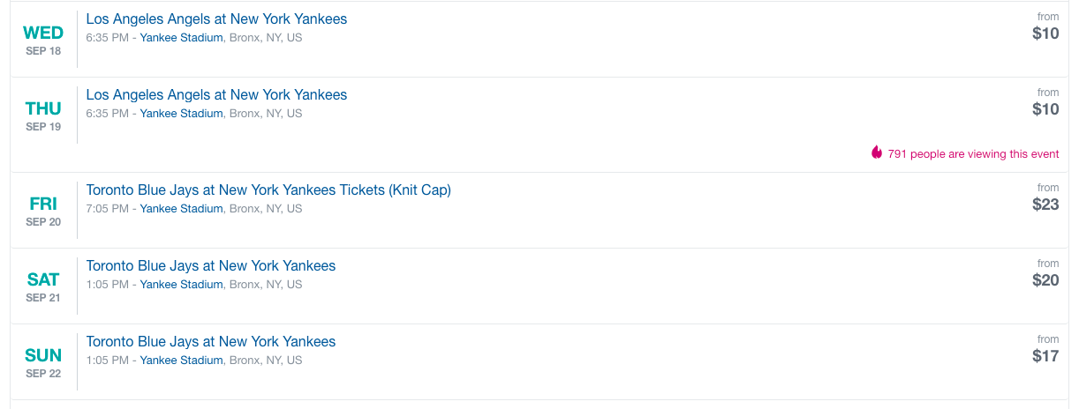Image resolution: width=1079 pixels, height=409 pixels.
Task: Click the '791 people are viewing this event' notice
Action: click(973, 154)
